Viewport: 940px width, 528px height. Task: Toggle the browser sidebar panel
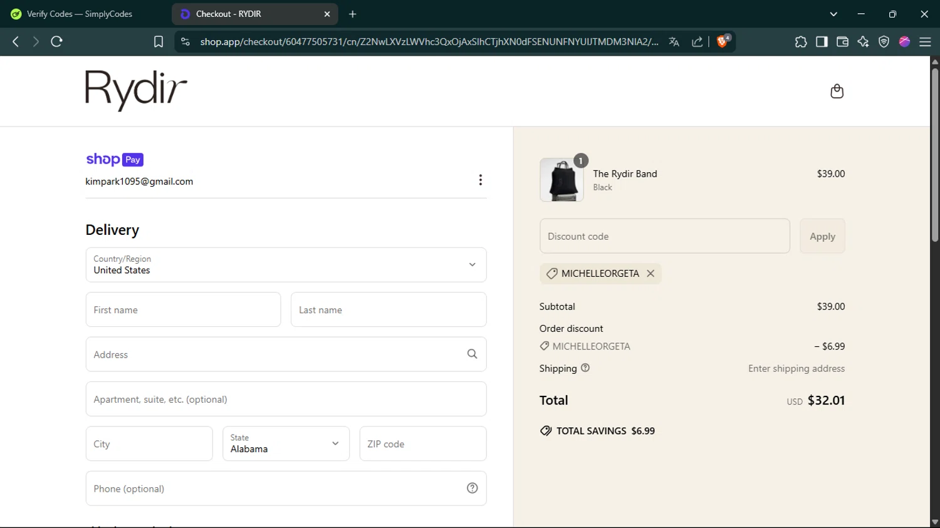click(x=822, y=41)
